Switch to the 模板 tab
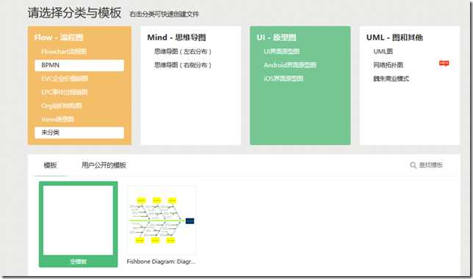Image resolution: width=473 pixels, height=279 pixels. [x=50, y=165]
